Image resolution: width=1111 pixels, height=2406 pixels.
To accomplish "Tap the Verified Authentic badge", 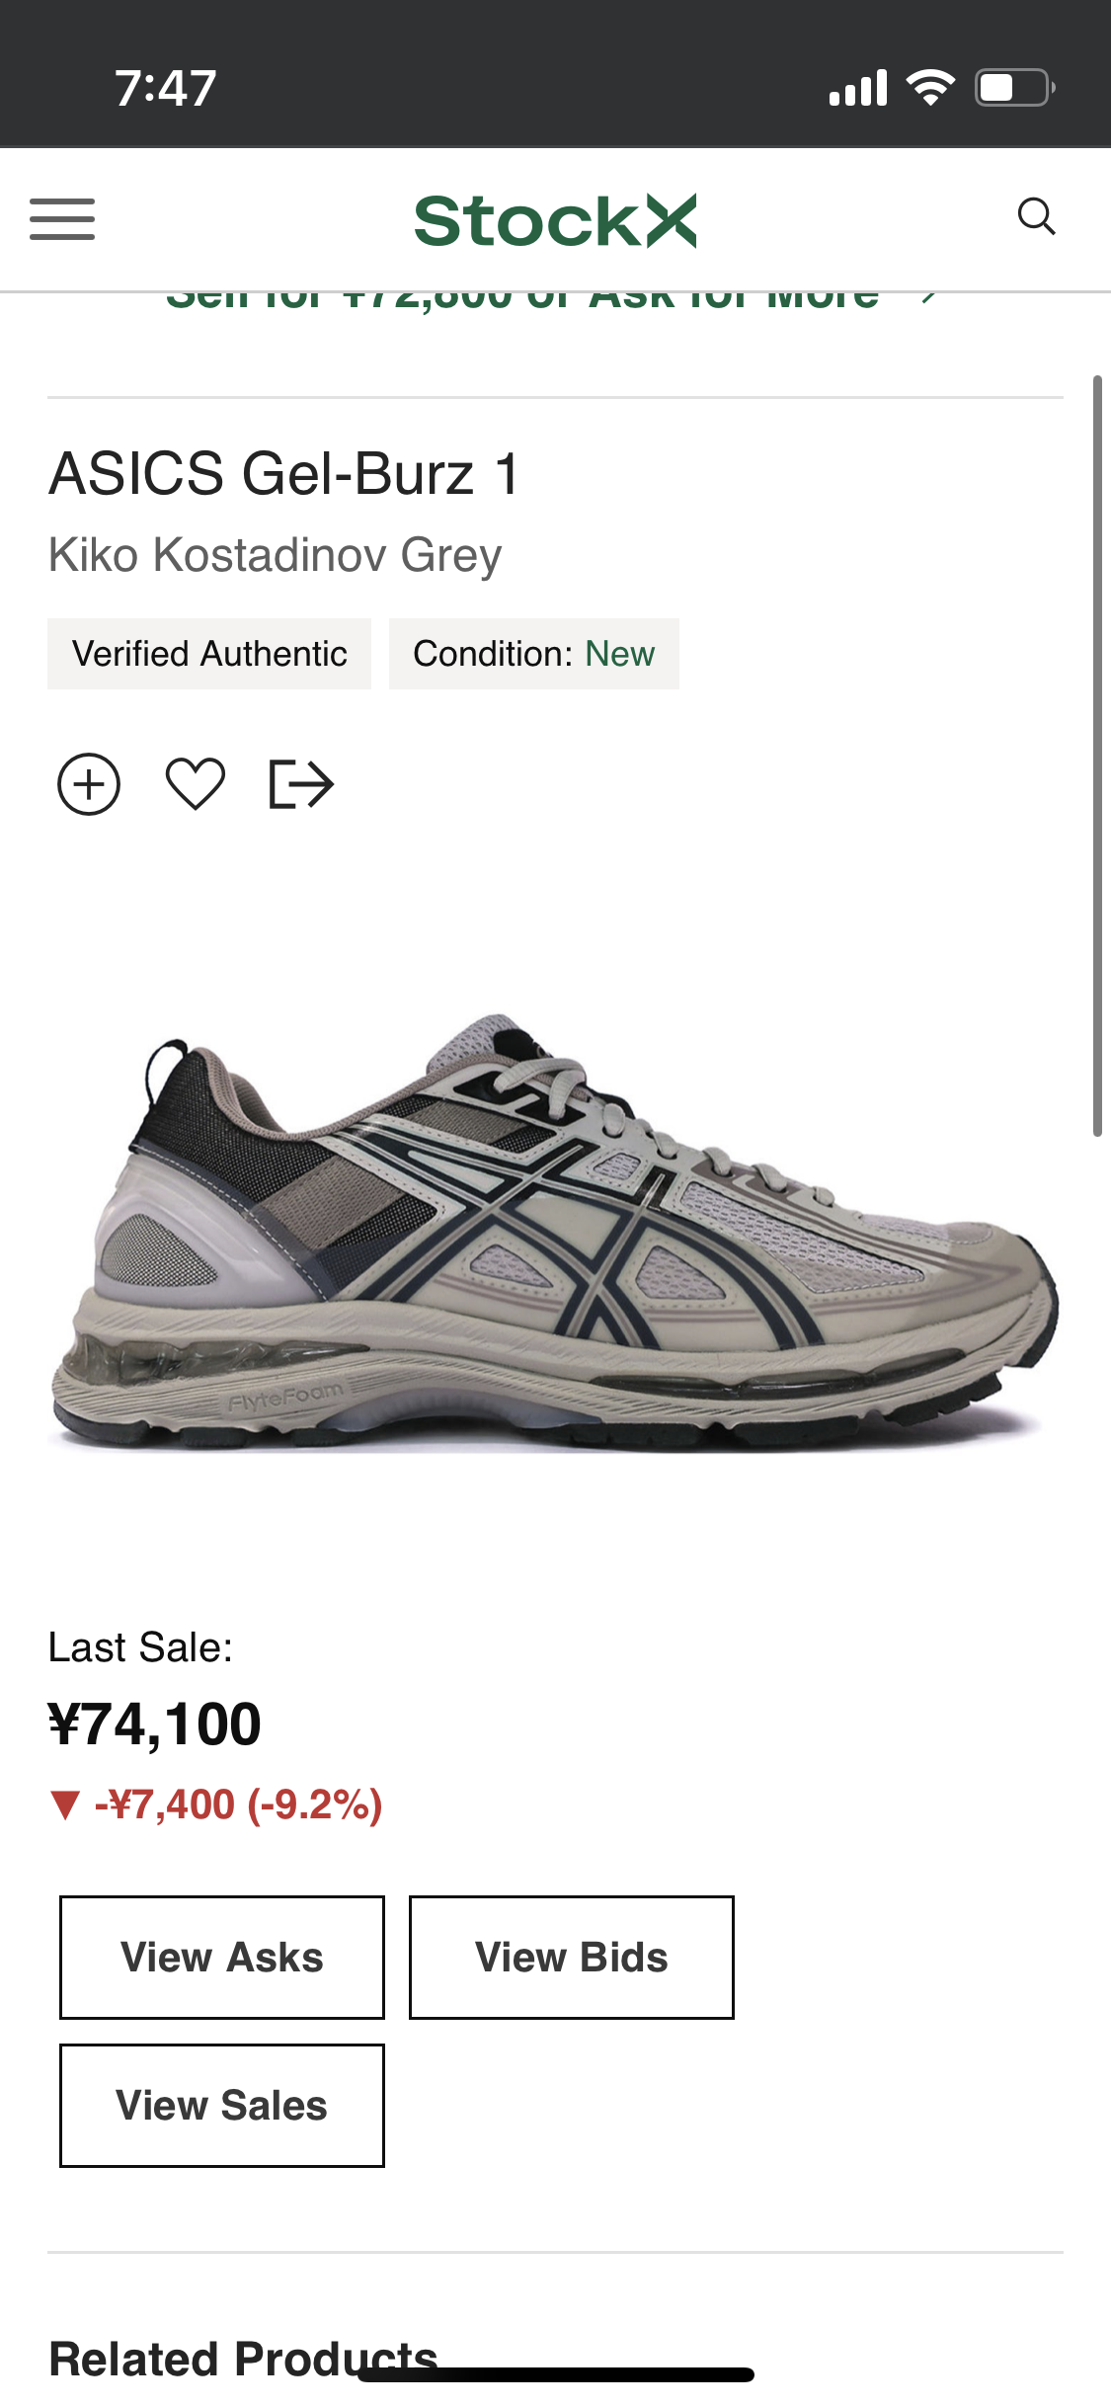I will pyautogui.click(x=209, y=654).
